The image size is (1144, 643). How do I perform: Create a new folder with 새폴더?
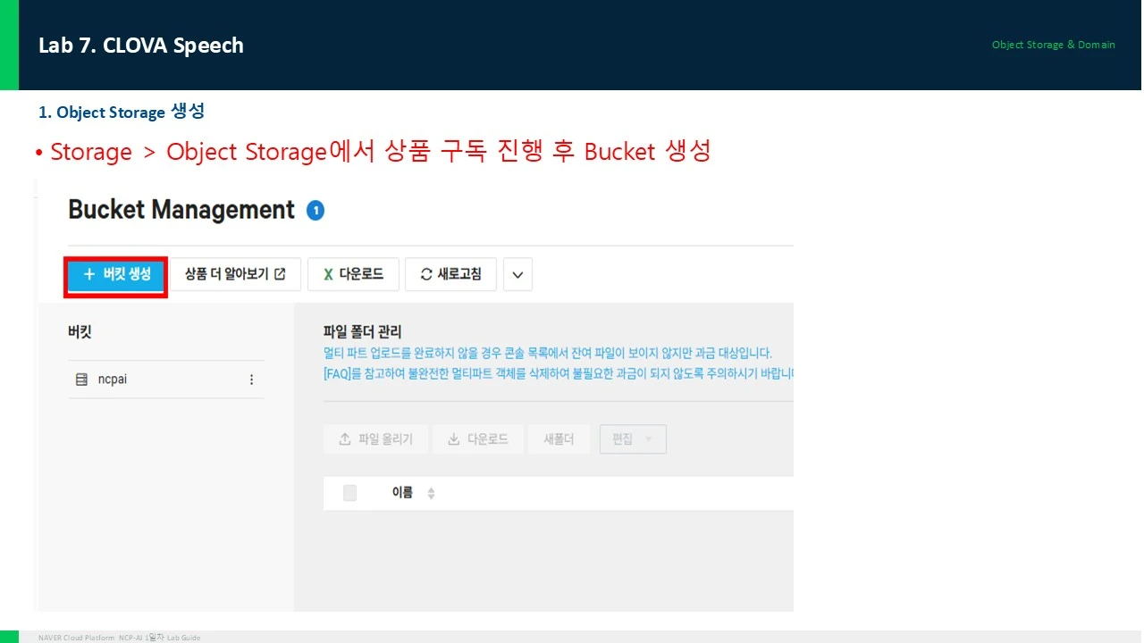(559, 439)
